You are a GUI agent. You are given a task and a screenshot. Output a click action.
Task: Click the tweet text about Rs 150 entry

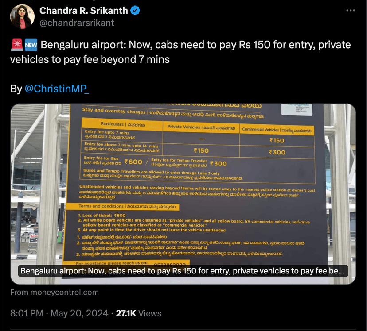186,51
